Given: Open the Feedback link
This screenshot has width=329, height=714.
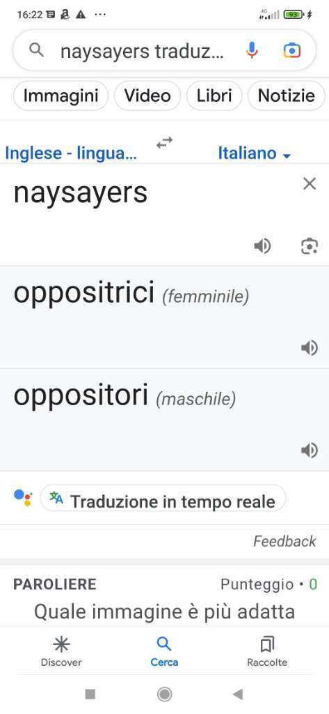Looking at the screenshot, I should coord(284,541).
